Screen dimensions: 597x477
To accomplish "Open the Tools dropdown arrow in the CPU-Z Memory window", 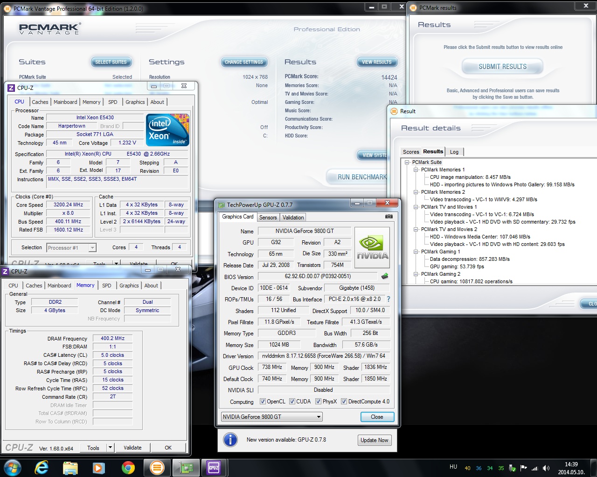I will (110, 448).
